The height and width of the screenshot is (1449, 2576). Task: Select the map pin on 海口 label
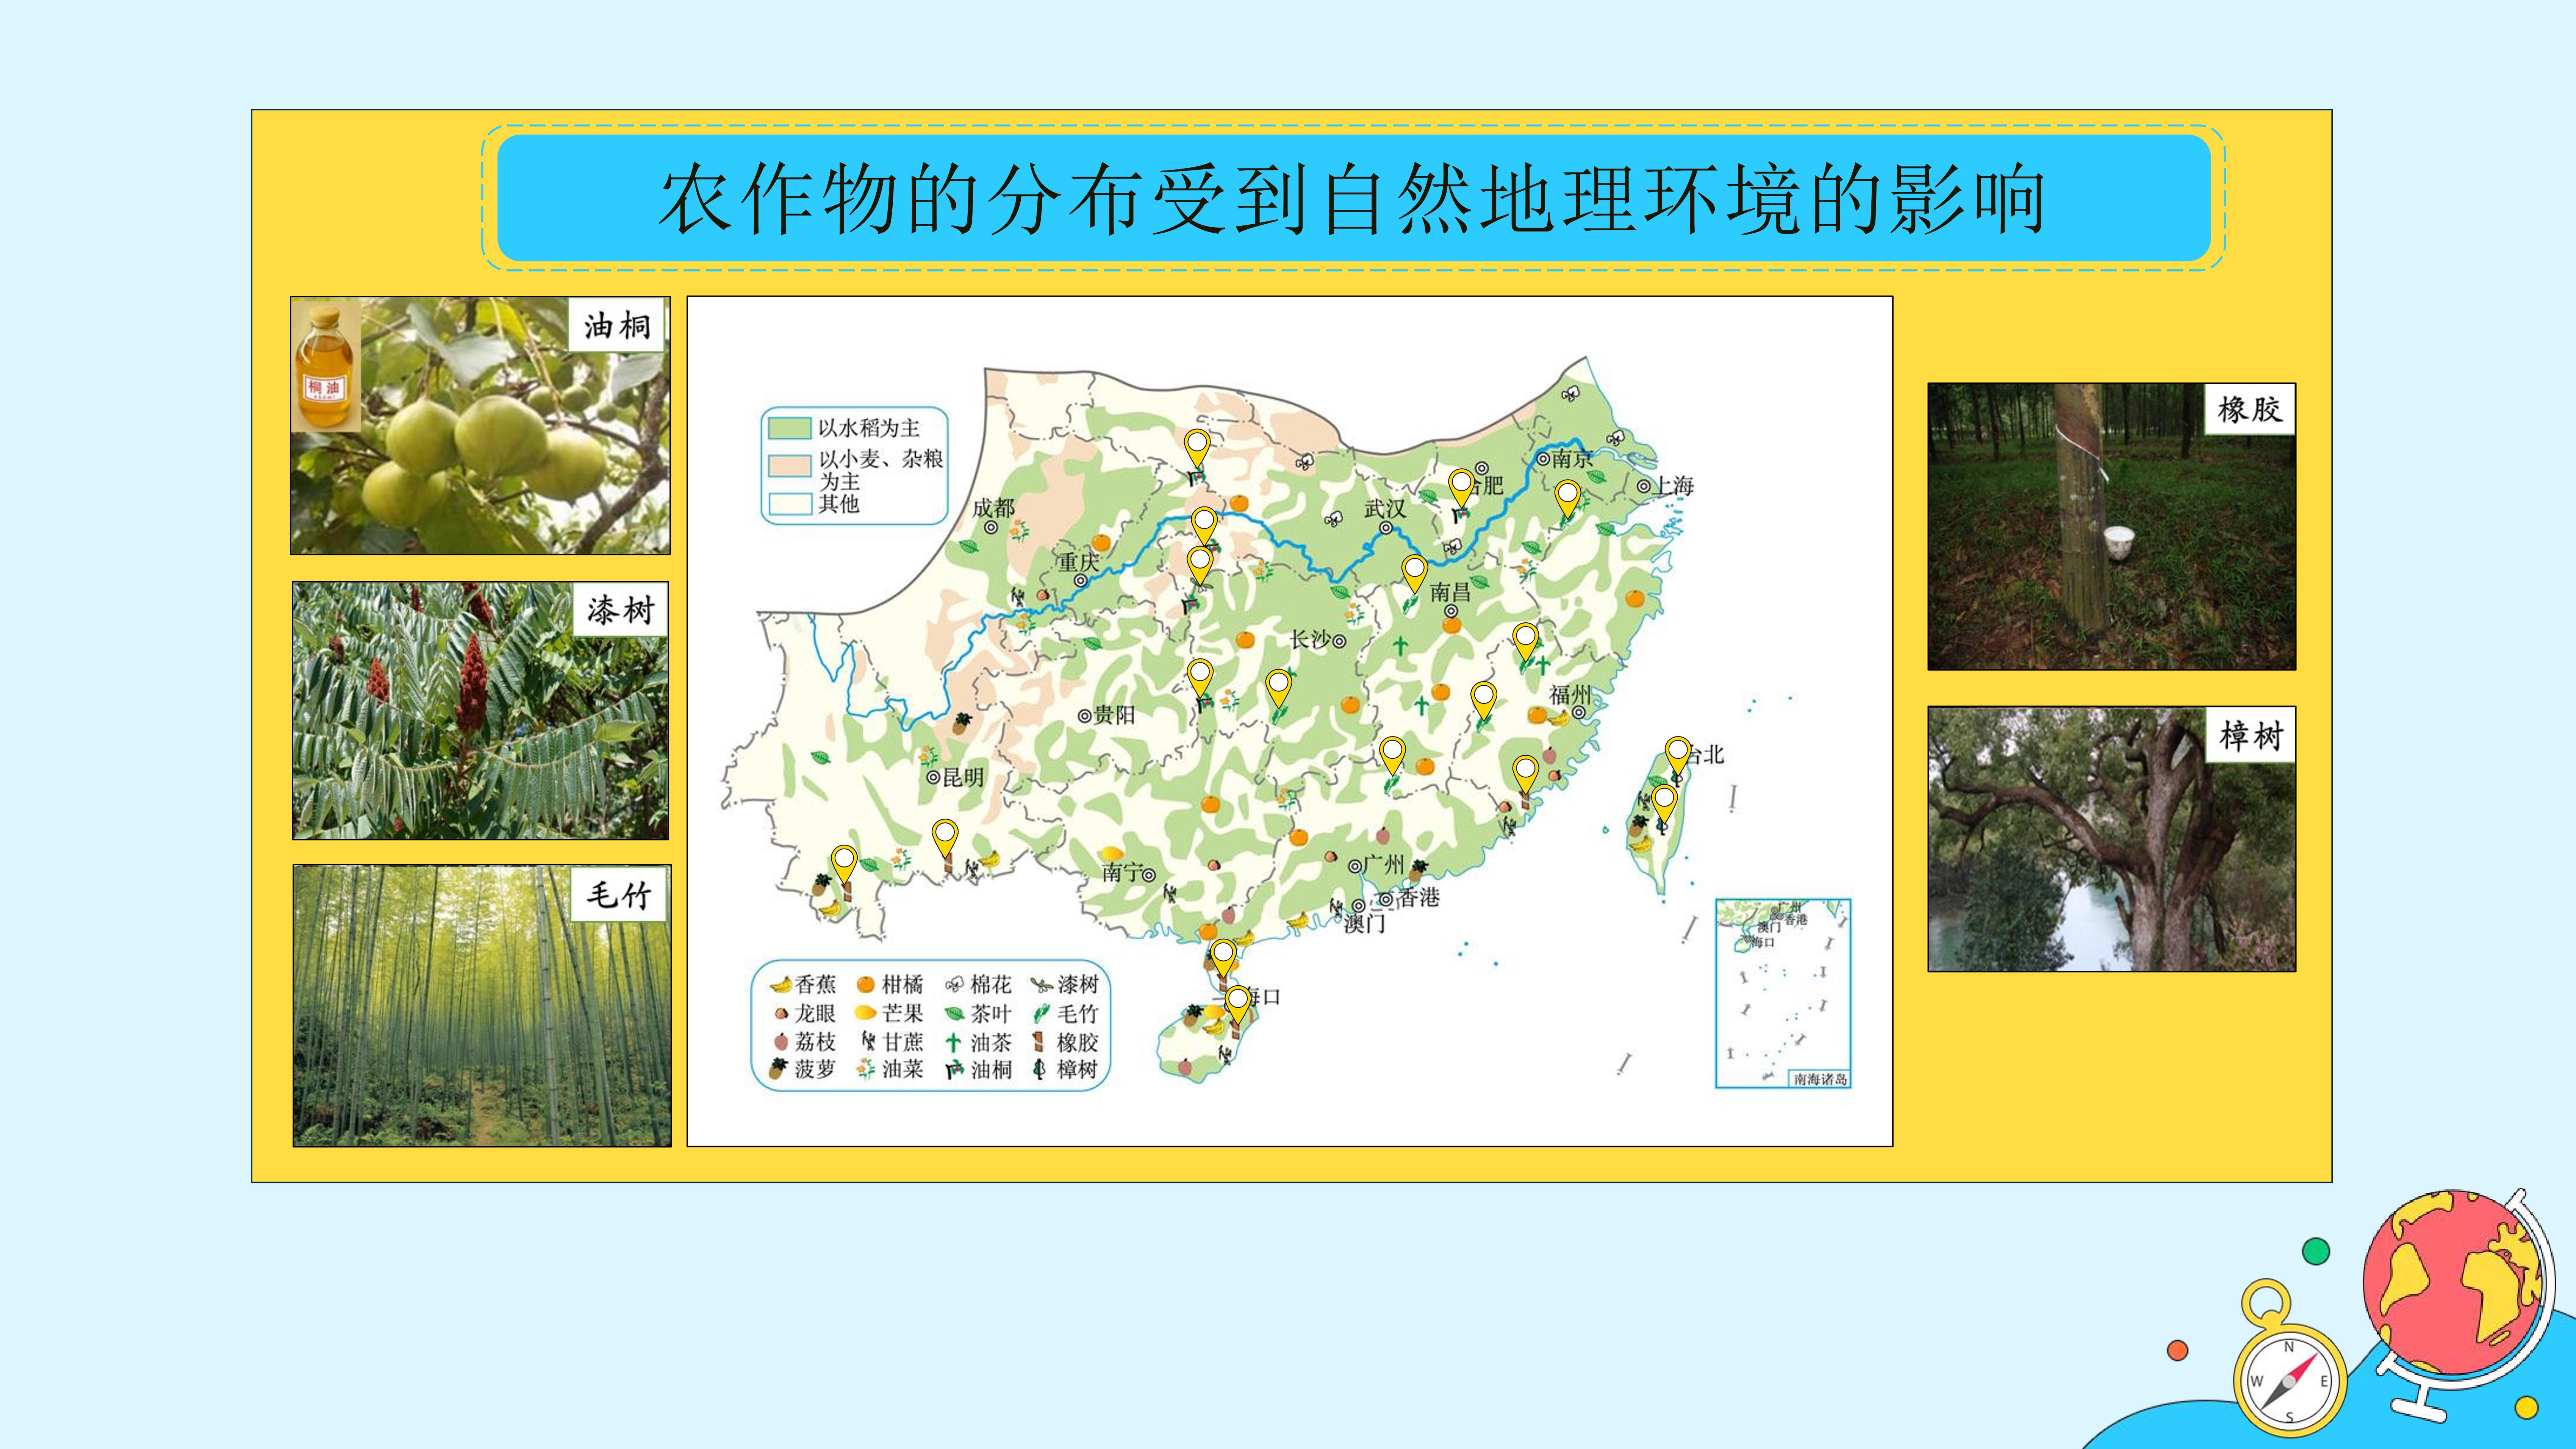[x=1238, y=1005]
